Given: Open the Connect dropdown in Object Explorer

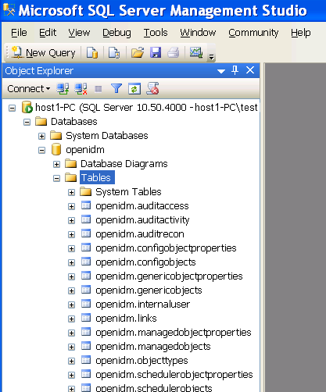Looking at the screenshot, I should [28, 89].
